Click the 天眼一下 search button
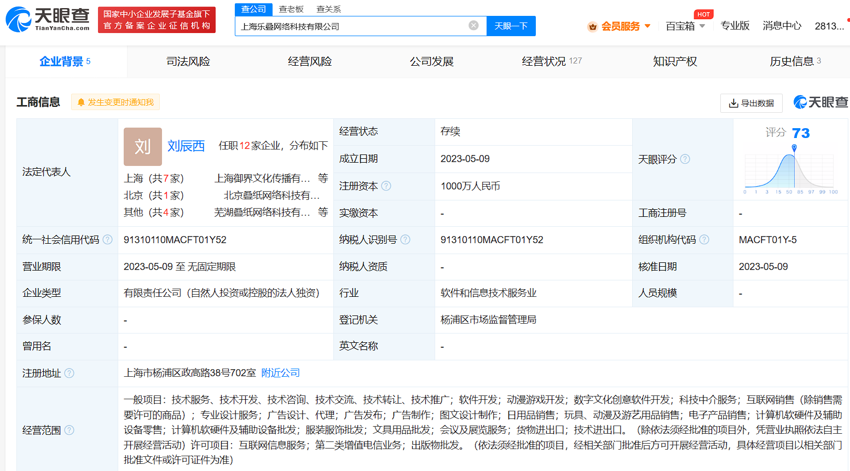 pos(511,26)
